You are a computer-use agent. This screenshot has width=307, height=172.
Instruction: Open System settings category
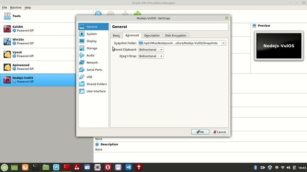(x=94, y=34)
